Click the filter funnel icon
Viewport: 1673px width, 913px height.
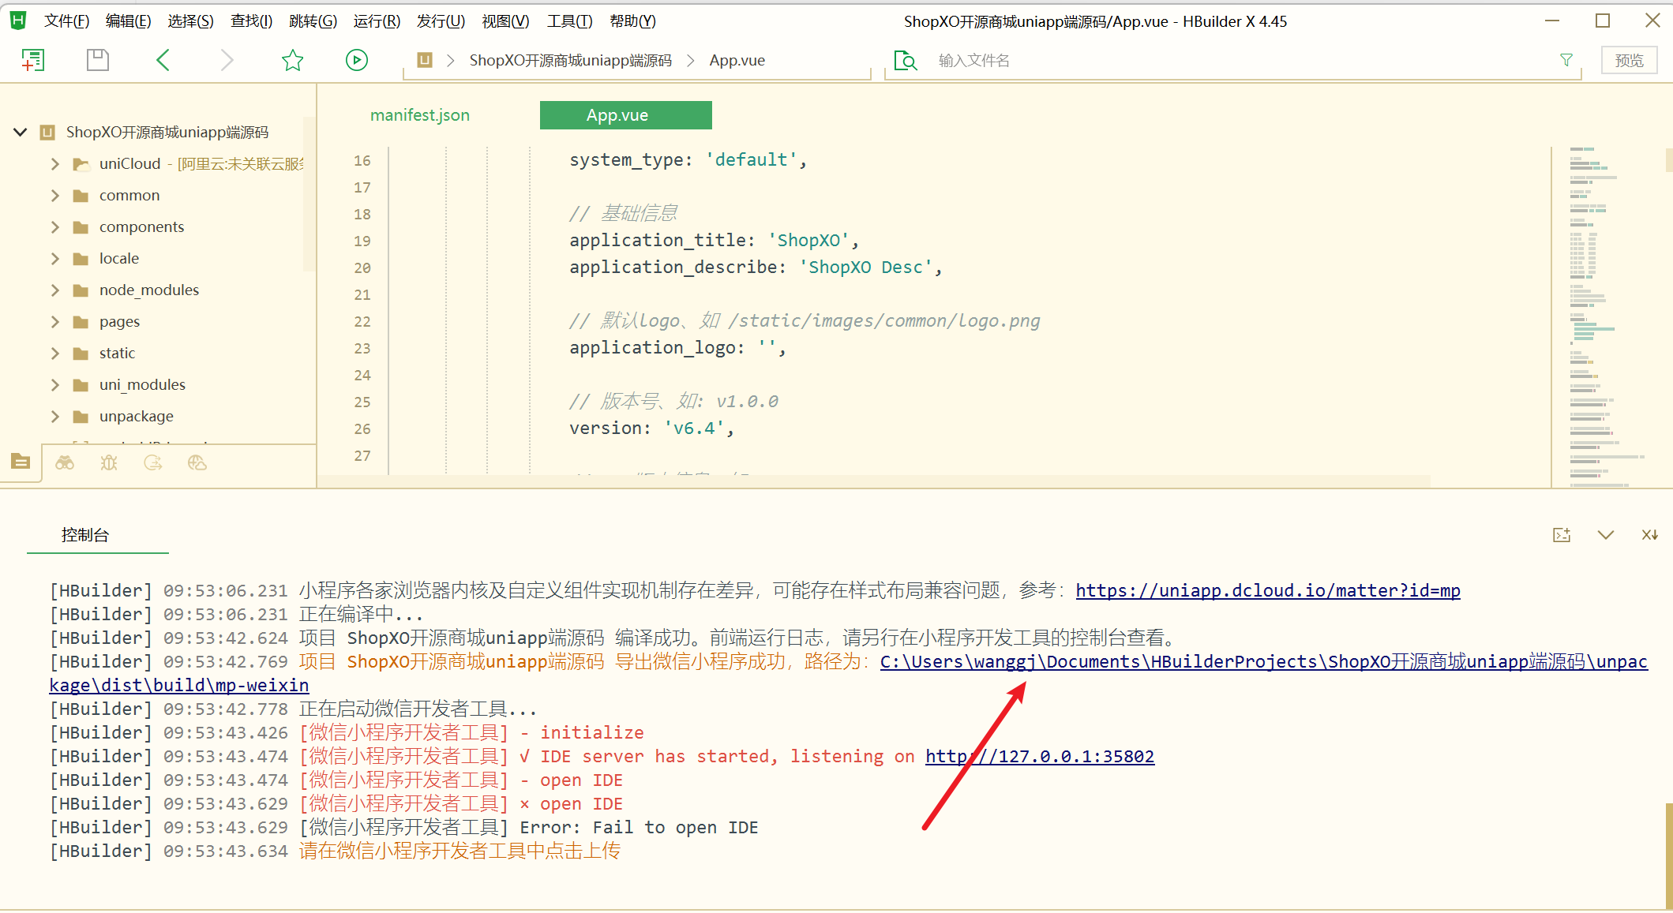click(x=1566, y=60)
